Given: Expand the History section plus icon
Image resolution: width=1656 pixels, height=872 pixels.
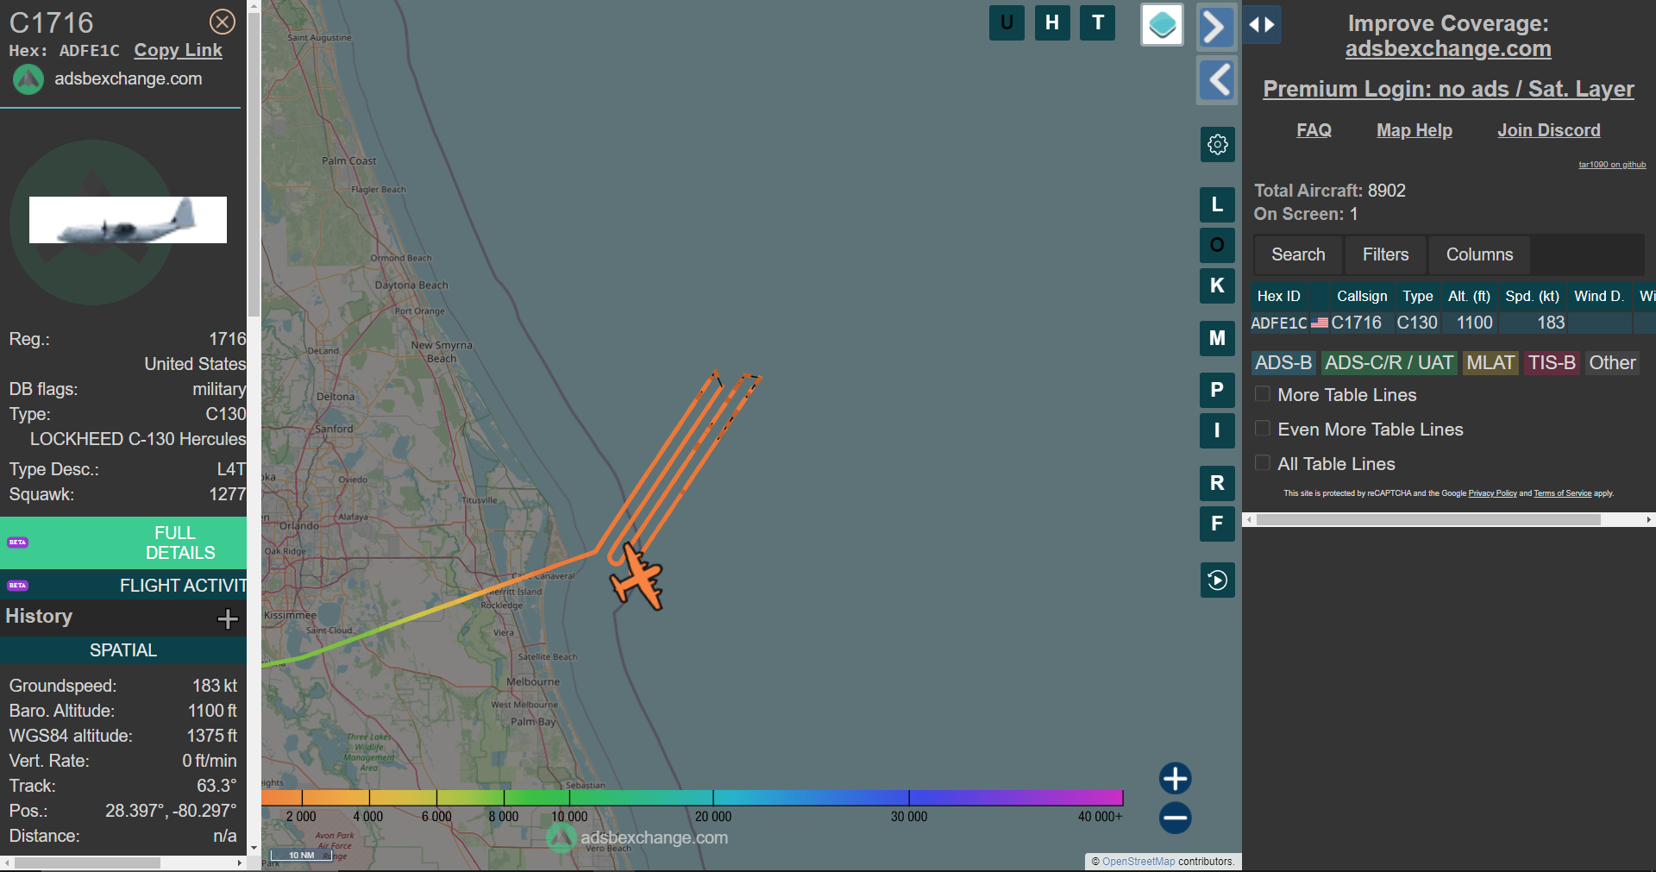Looking at the screenshot, I should 228,618.
